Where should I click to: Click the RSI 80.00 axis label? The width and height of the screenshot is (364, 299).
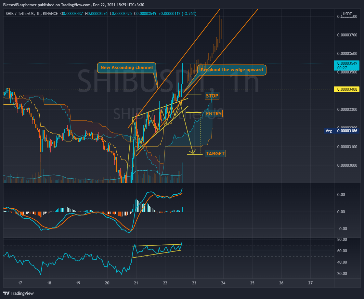[342, 239]
